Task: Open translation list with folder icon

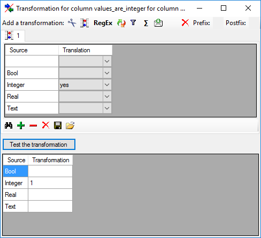Action: tap(70, 125)
